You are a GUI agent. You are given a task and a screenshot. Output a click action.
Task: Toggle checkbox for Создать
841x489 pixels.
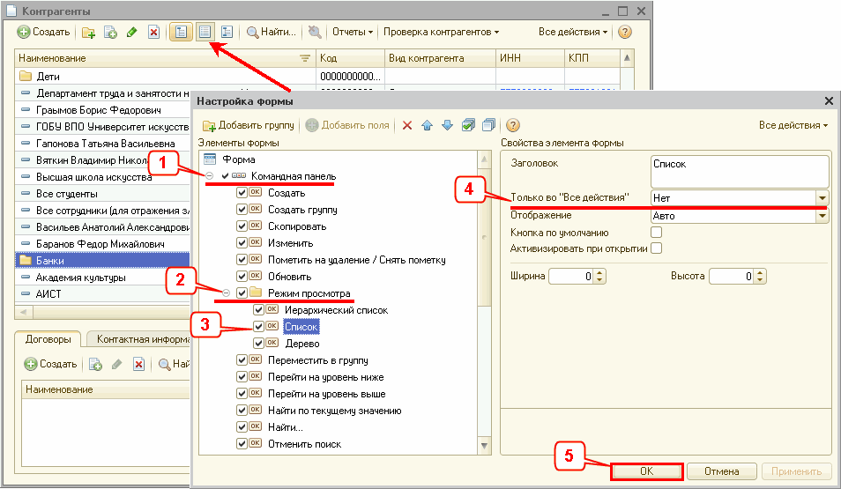[x=242, y=192]
